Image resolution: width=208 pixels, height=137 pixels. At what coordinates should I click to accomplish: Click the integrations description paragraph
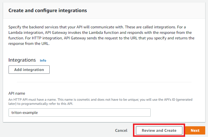[x=101, y=35]
